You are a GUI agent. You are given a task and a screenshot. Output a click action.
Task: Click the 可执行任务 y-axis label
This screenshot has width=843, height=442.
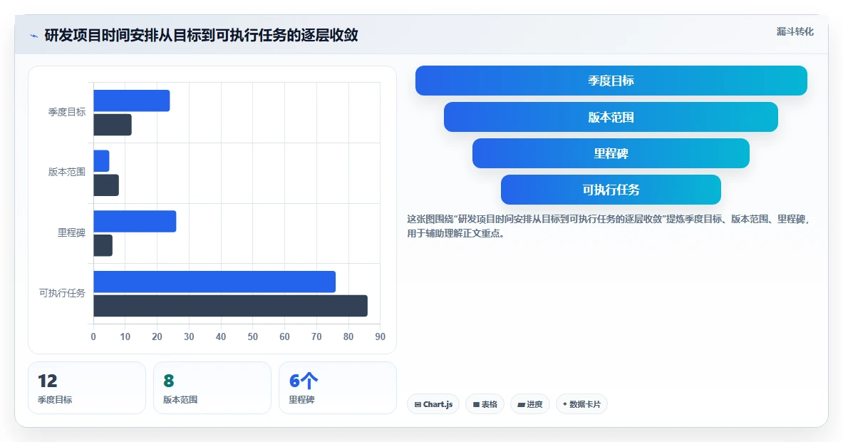click(62, 293)
